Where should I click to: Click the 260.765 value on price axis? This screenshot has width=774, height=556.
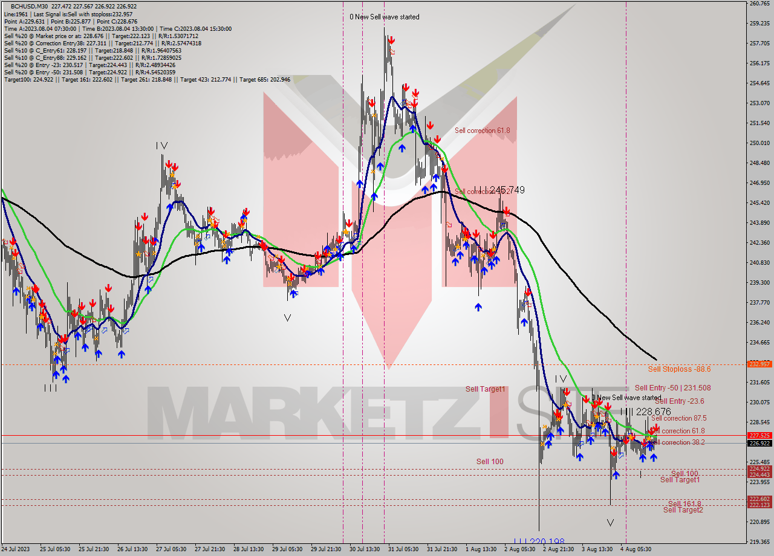[x=759, y=4]
